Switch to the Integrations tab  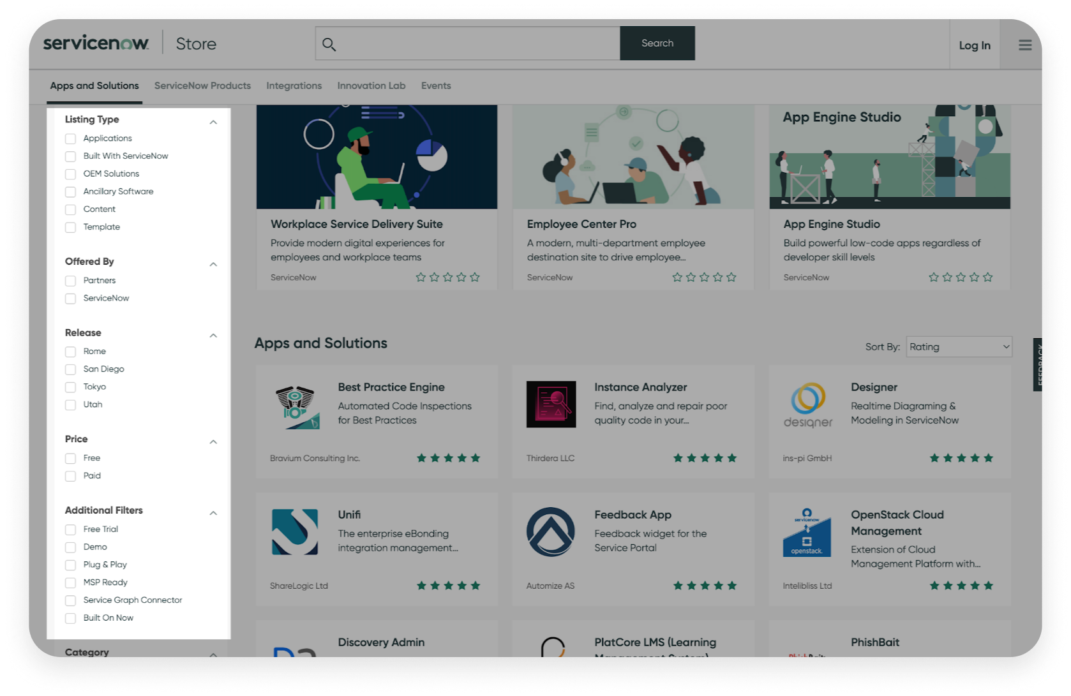point(294,85)
